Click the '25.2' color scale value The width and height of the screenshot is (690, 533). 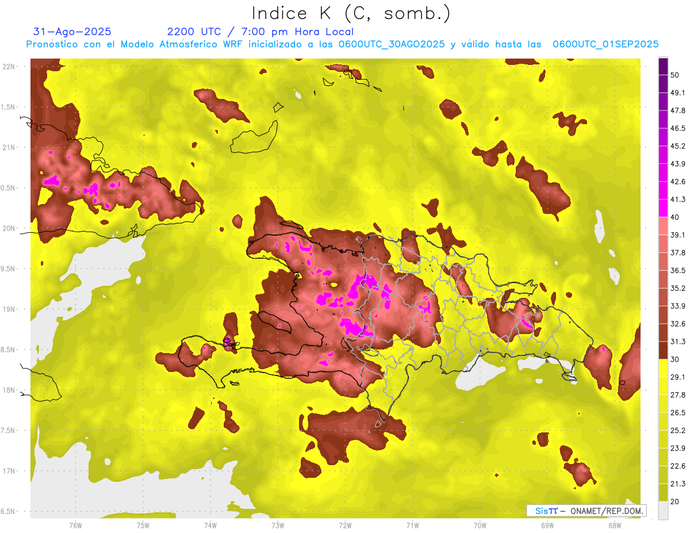(678, 431)
